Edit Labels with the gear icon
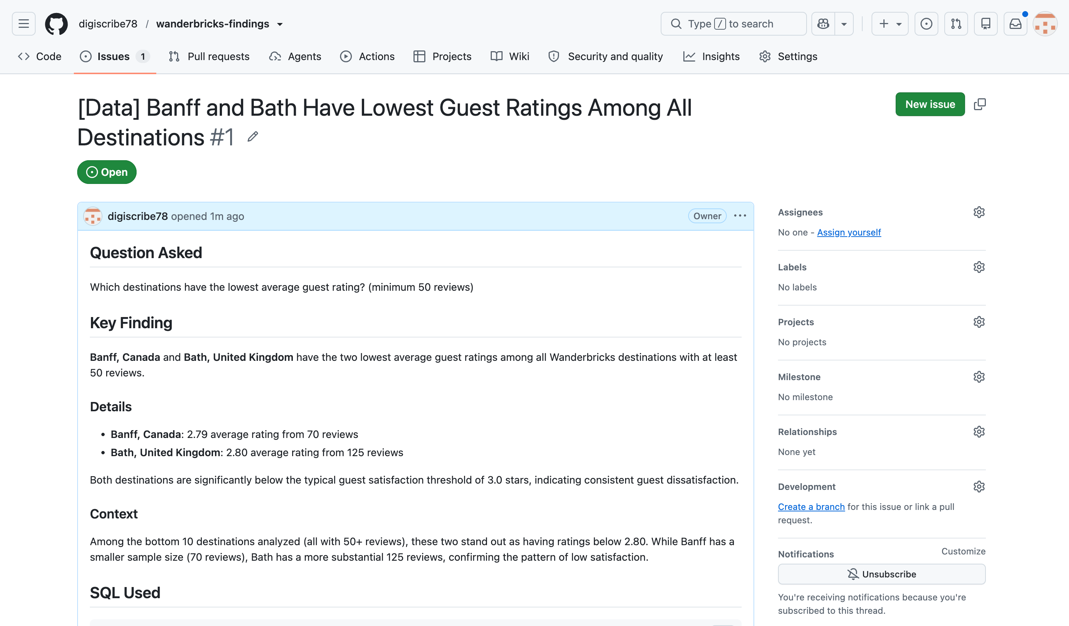1069x626 pixels. click(979, 267)
